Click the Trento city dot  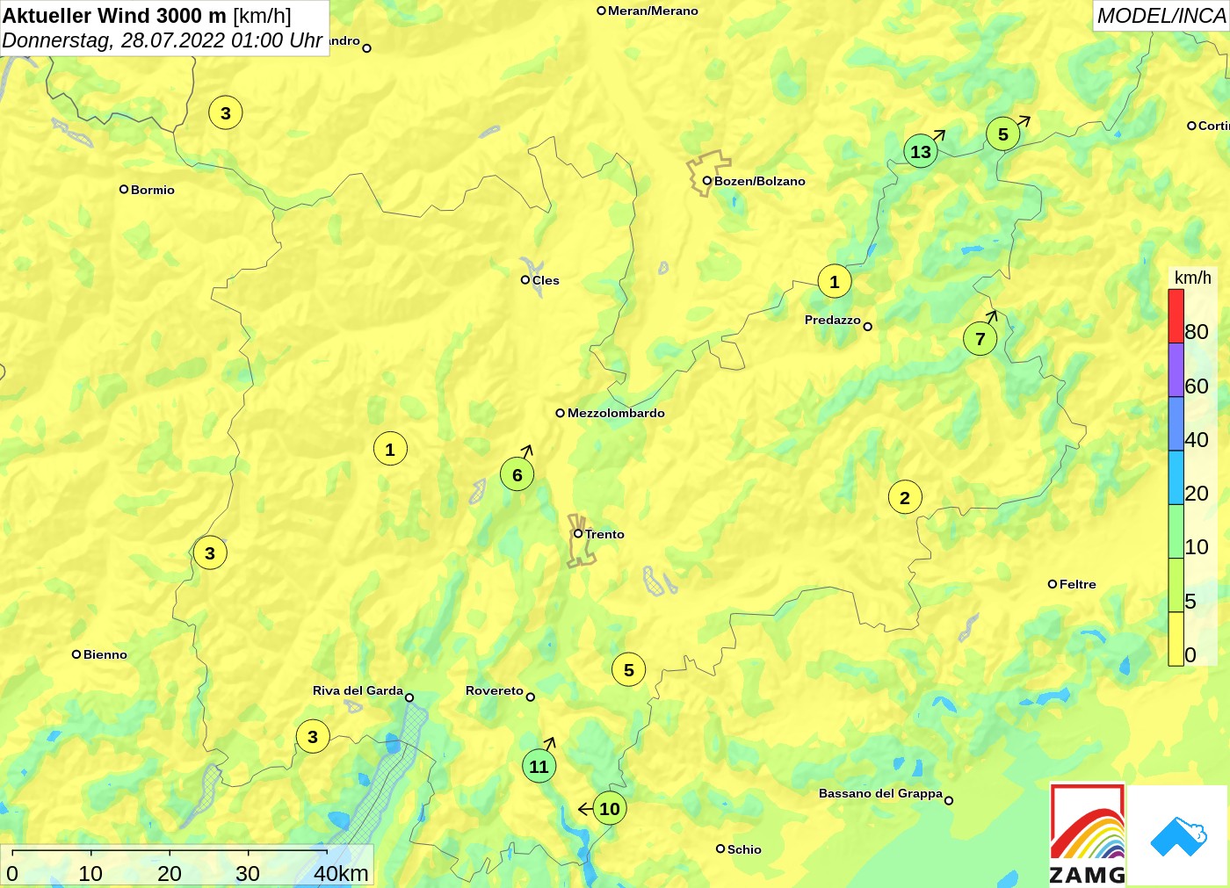point(578,533)
